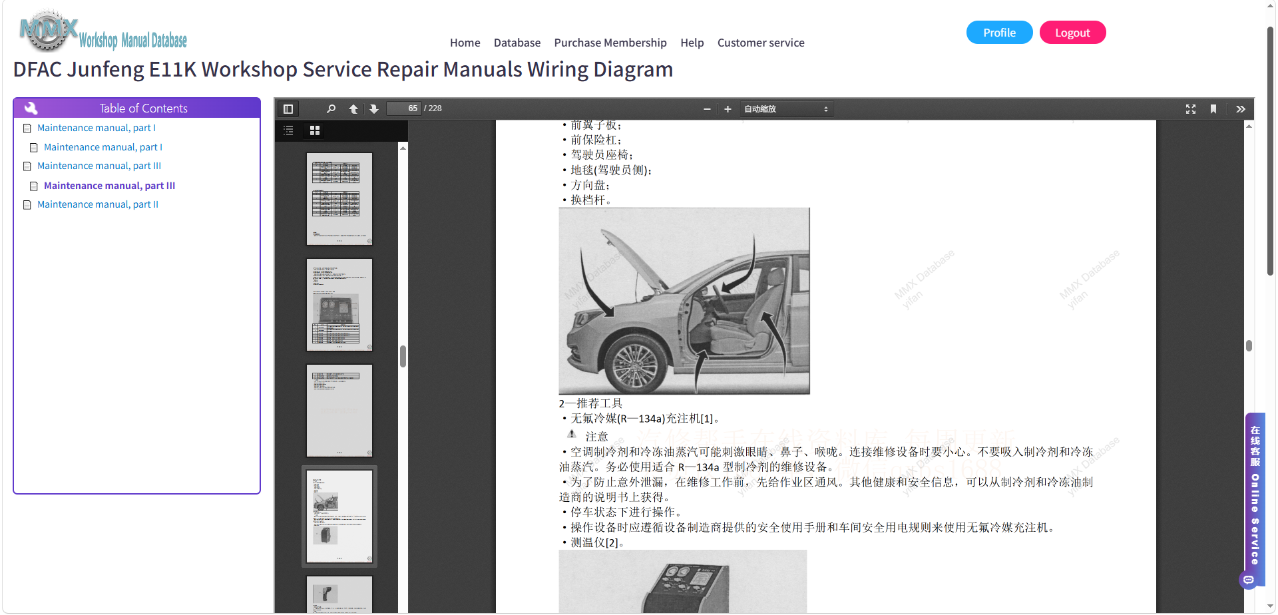Open first Maintenance manual, part I link

pyautogui.click(x=97, y=128)
